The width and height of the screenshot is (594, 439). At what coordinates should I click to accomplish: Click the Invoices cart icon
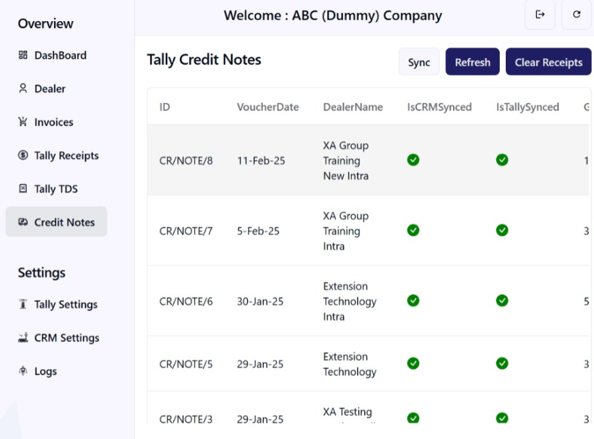(x=23, y=122)
